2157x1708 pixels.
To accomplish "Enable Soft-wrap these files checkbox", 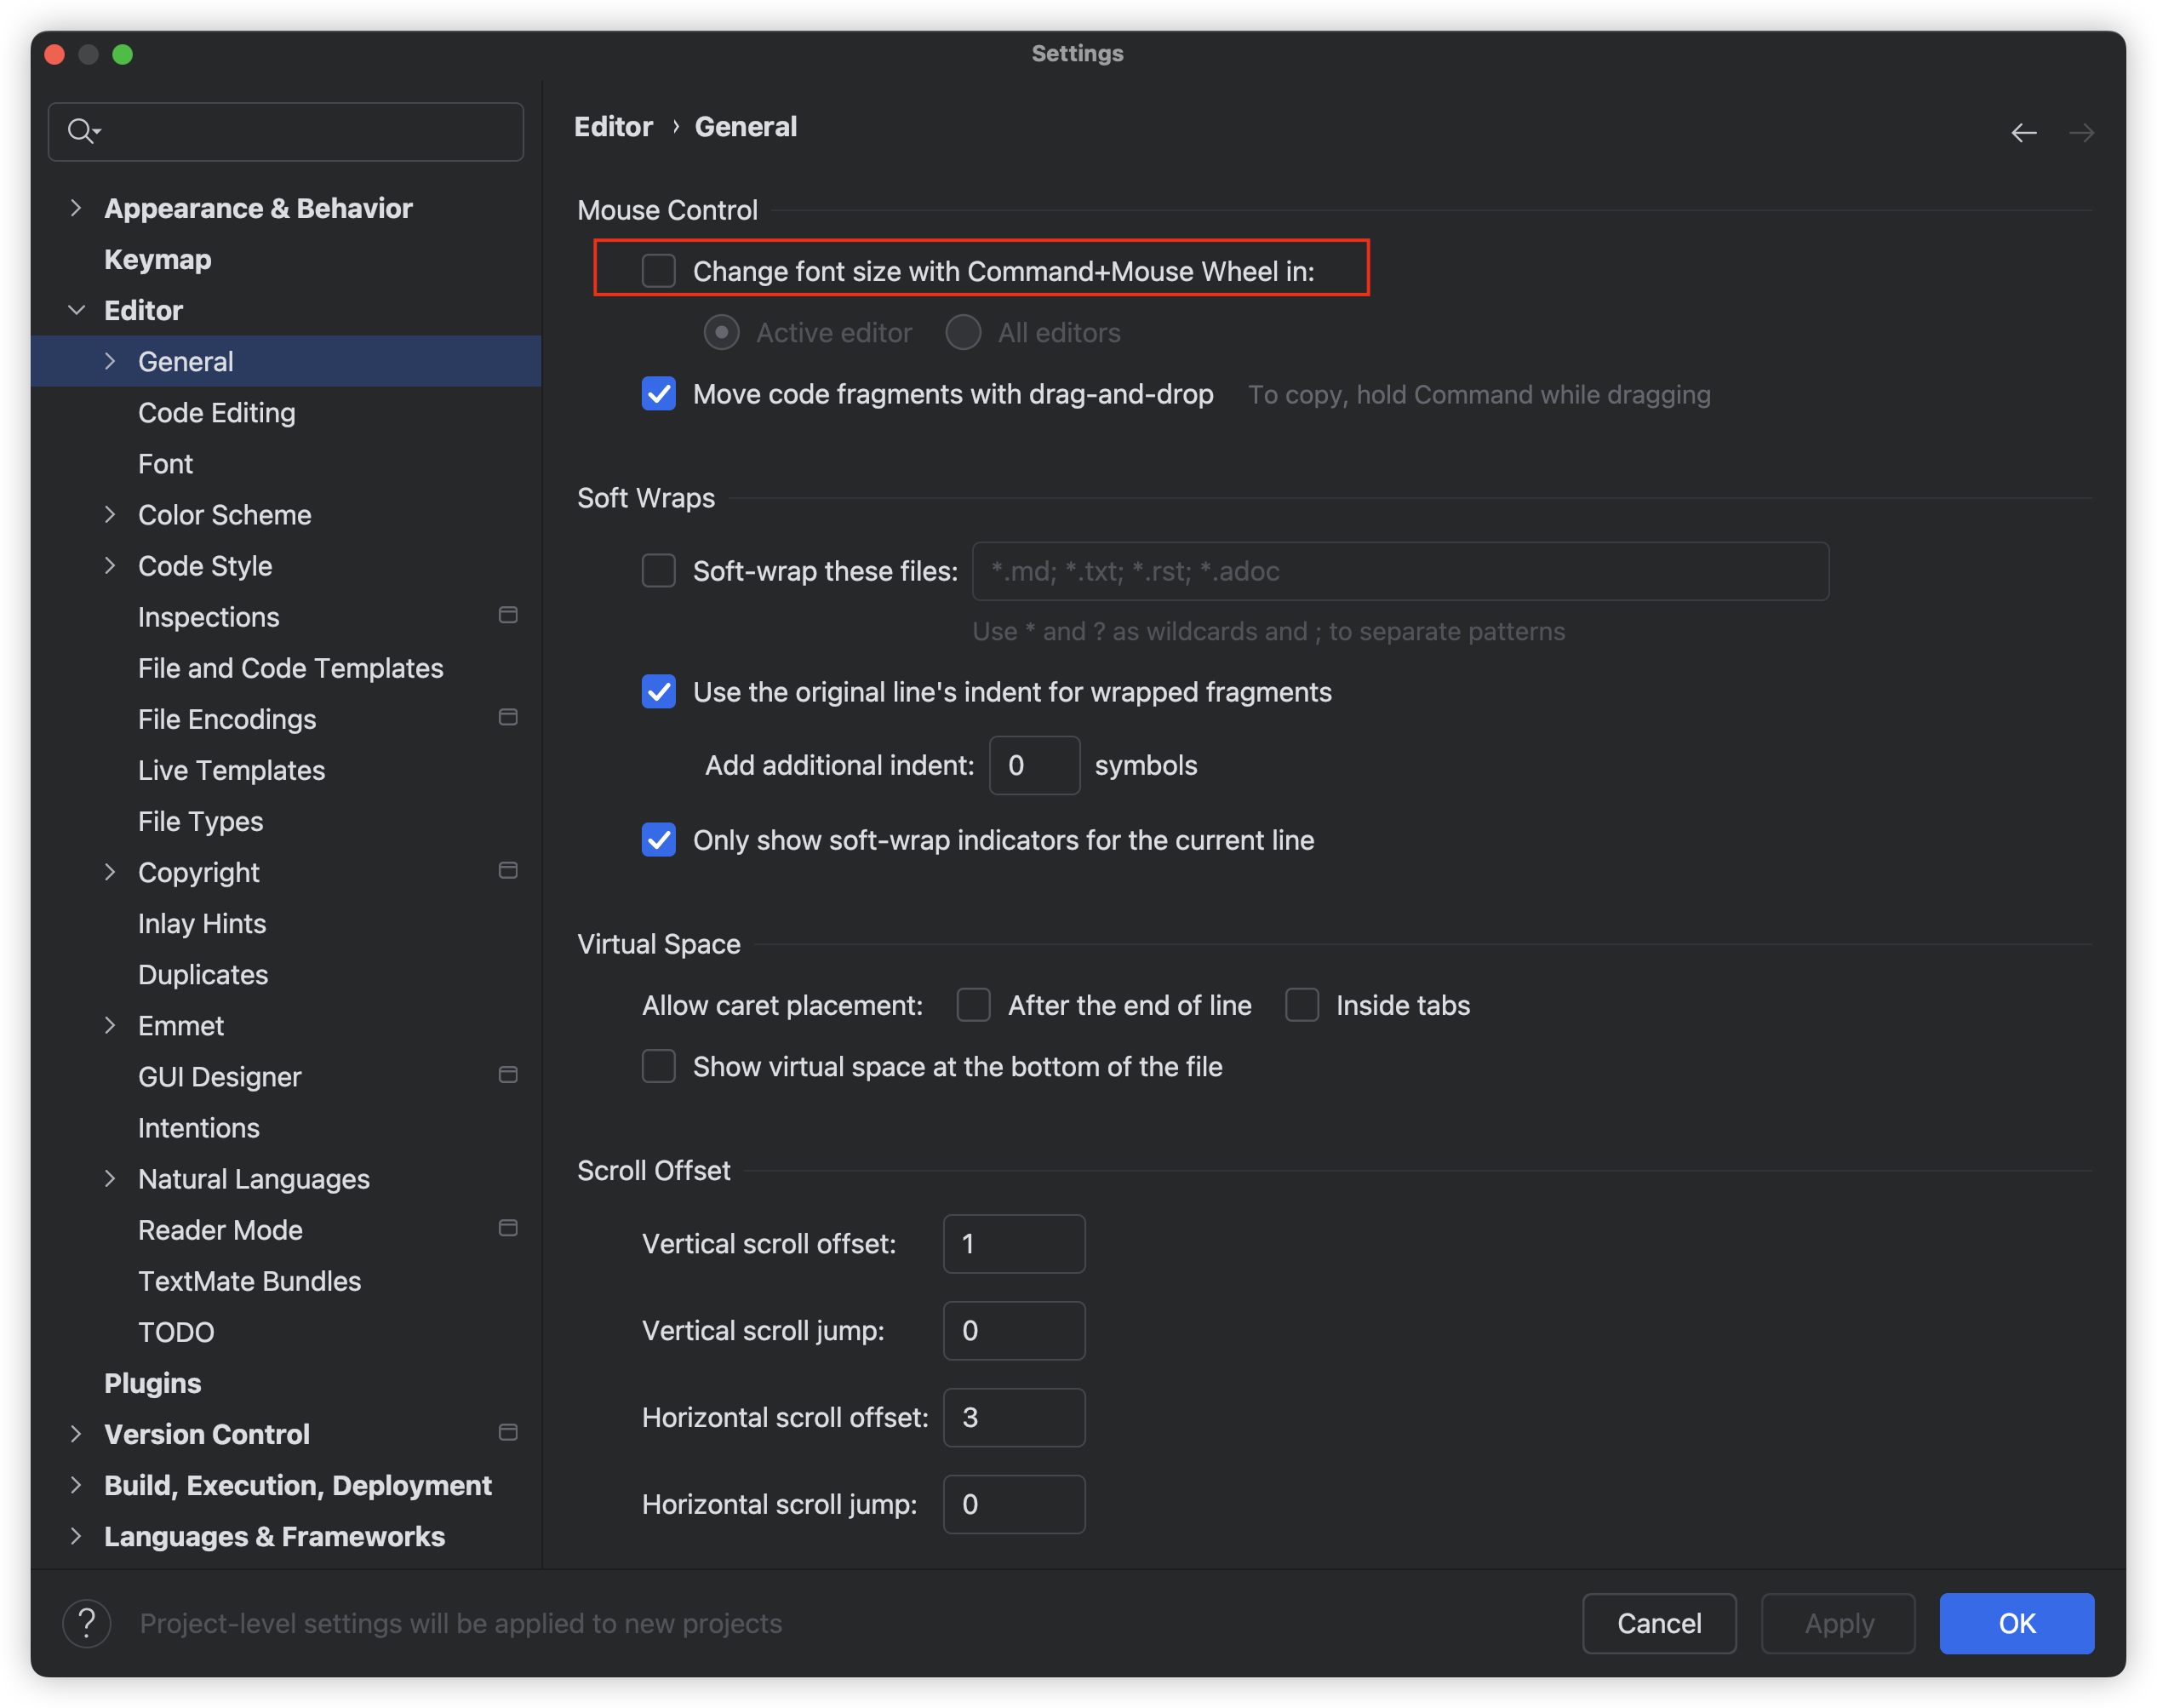I will [659, 571].
